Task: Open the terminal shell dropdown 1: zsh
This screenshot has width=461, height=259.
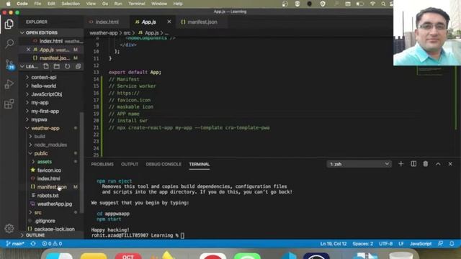Action: [x=359, y=164]
